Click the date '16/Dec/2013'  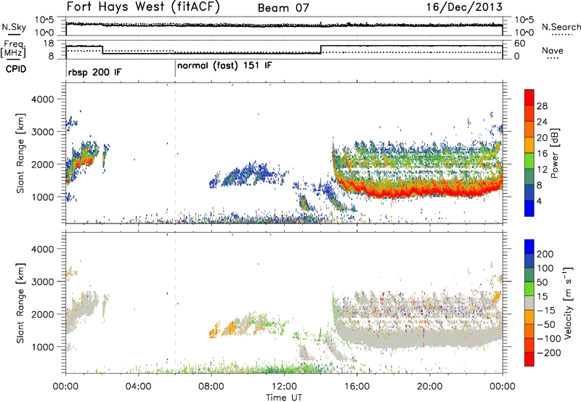click(x=464, y=7)
